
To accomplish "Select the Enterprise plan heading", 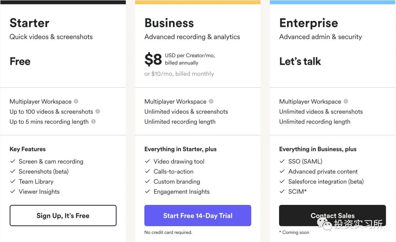I will coord(308,23).
